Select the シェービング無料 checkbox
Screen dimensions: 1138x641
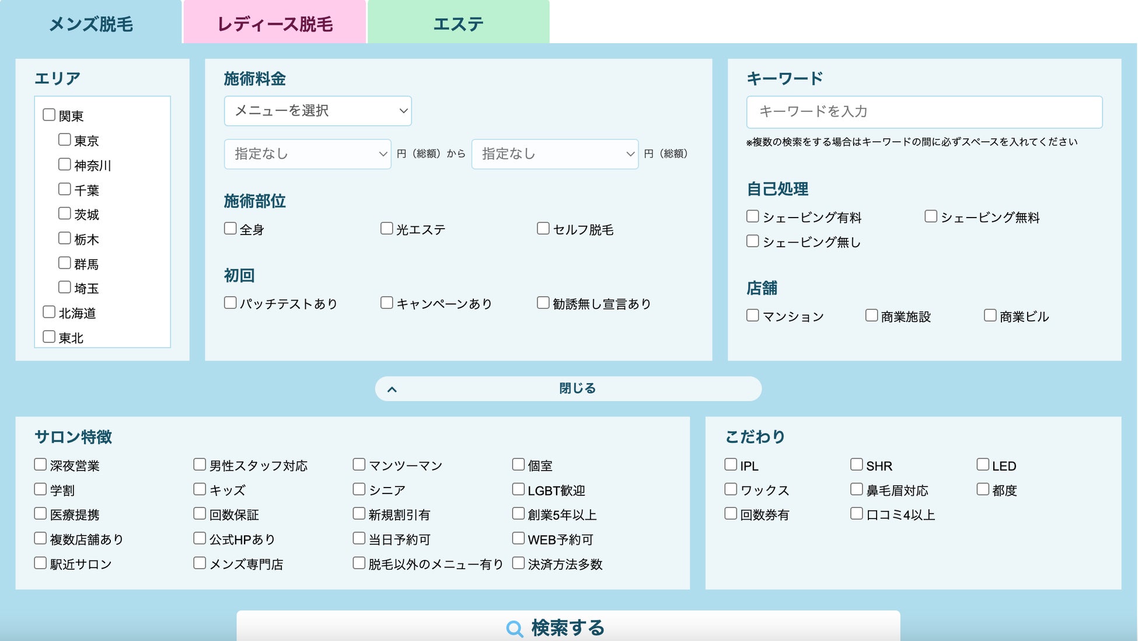[x=931, y=216]
